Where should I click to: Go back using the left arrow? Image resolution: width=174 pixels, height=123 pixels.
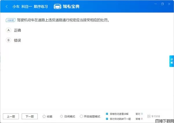pyautogui.click(x=7, y=7)
